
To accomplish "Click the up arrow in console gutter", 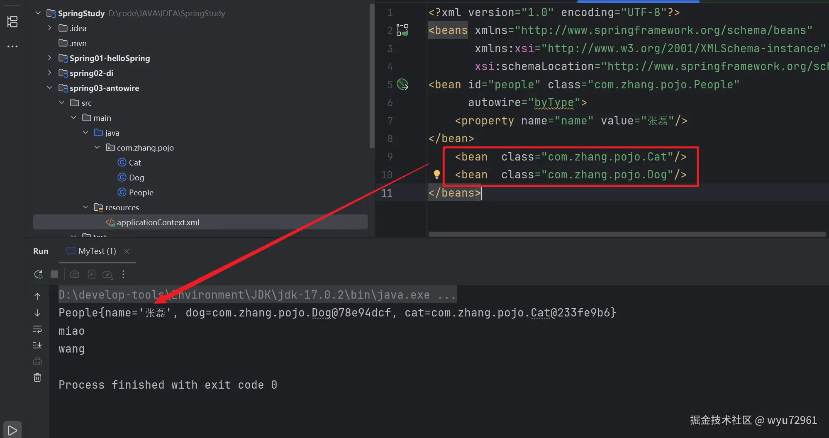I will point(37,297).
